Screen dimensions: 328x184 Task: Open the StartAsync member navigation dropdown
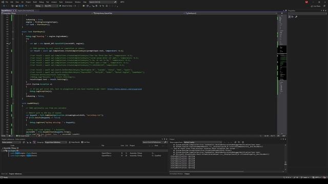click(x=231, y=13)
